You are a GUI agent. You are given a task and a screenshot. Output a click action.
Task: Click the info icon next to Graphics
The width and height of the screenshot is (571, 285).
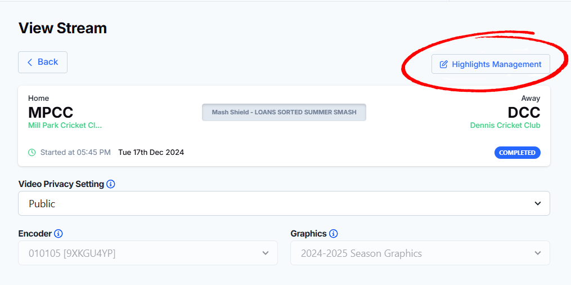(x=334, y=234)
